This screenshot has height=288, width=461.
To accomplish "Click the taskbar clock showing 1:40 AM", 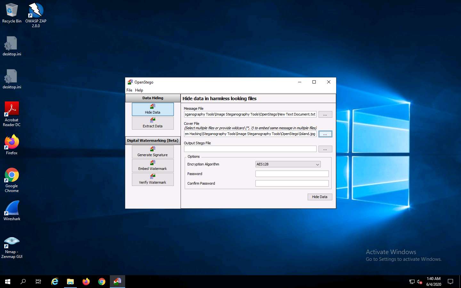I will point(433,282).
